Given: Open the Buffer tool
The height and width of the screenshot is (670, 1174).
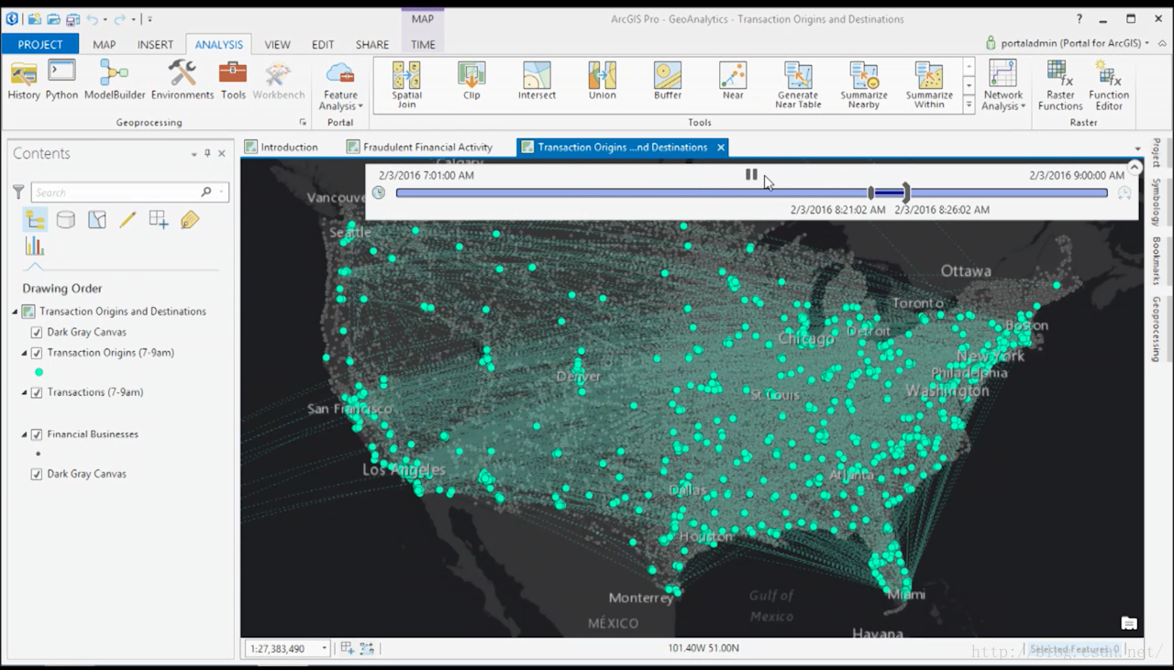Looking at the screenshot, I should point(668,81).
